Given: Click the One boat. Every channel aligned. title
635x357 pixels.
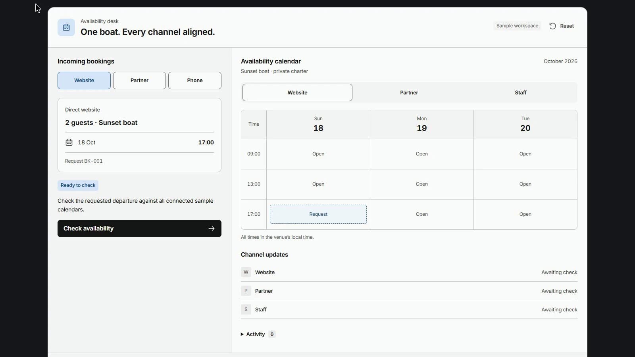Looking at the screenshot, I should point(148,32).
